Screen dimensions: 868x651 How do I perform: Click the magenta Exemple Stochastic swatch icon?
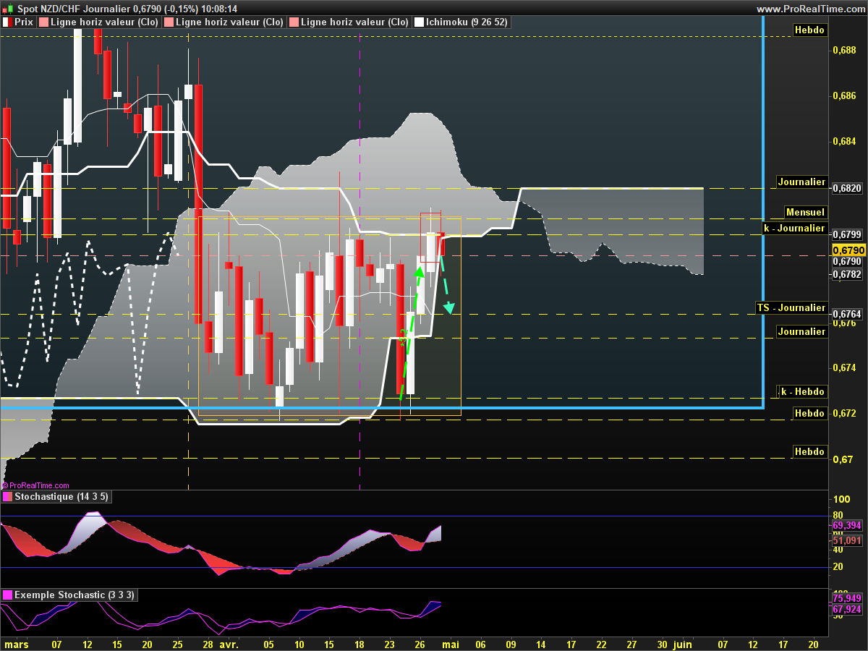coord(8,595)
